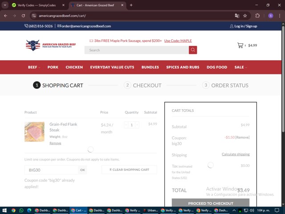Open Log in / Sign up

pyautogui.click(x=244, y=26)
